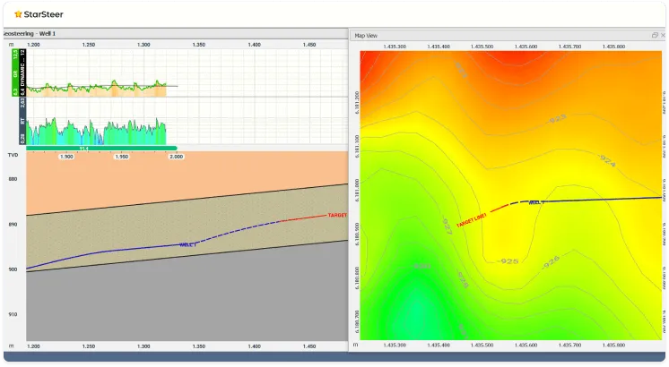Click the red TARGET label in cross-section
This screenshot has width=669, height=367.
337,215
